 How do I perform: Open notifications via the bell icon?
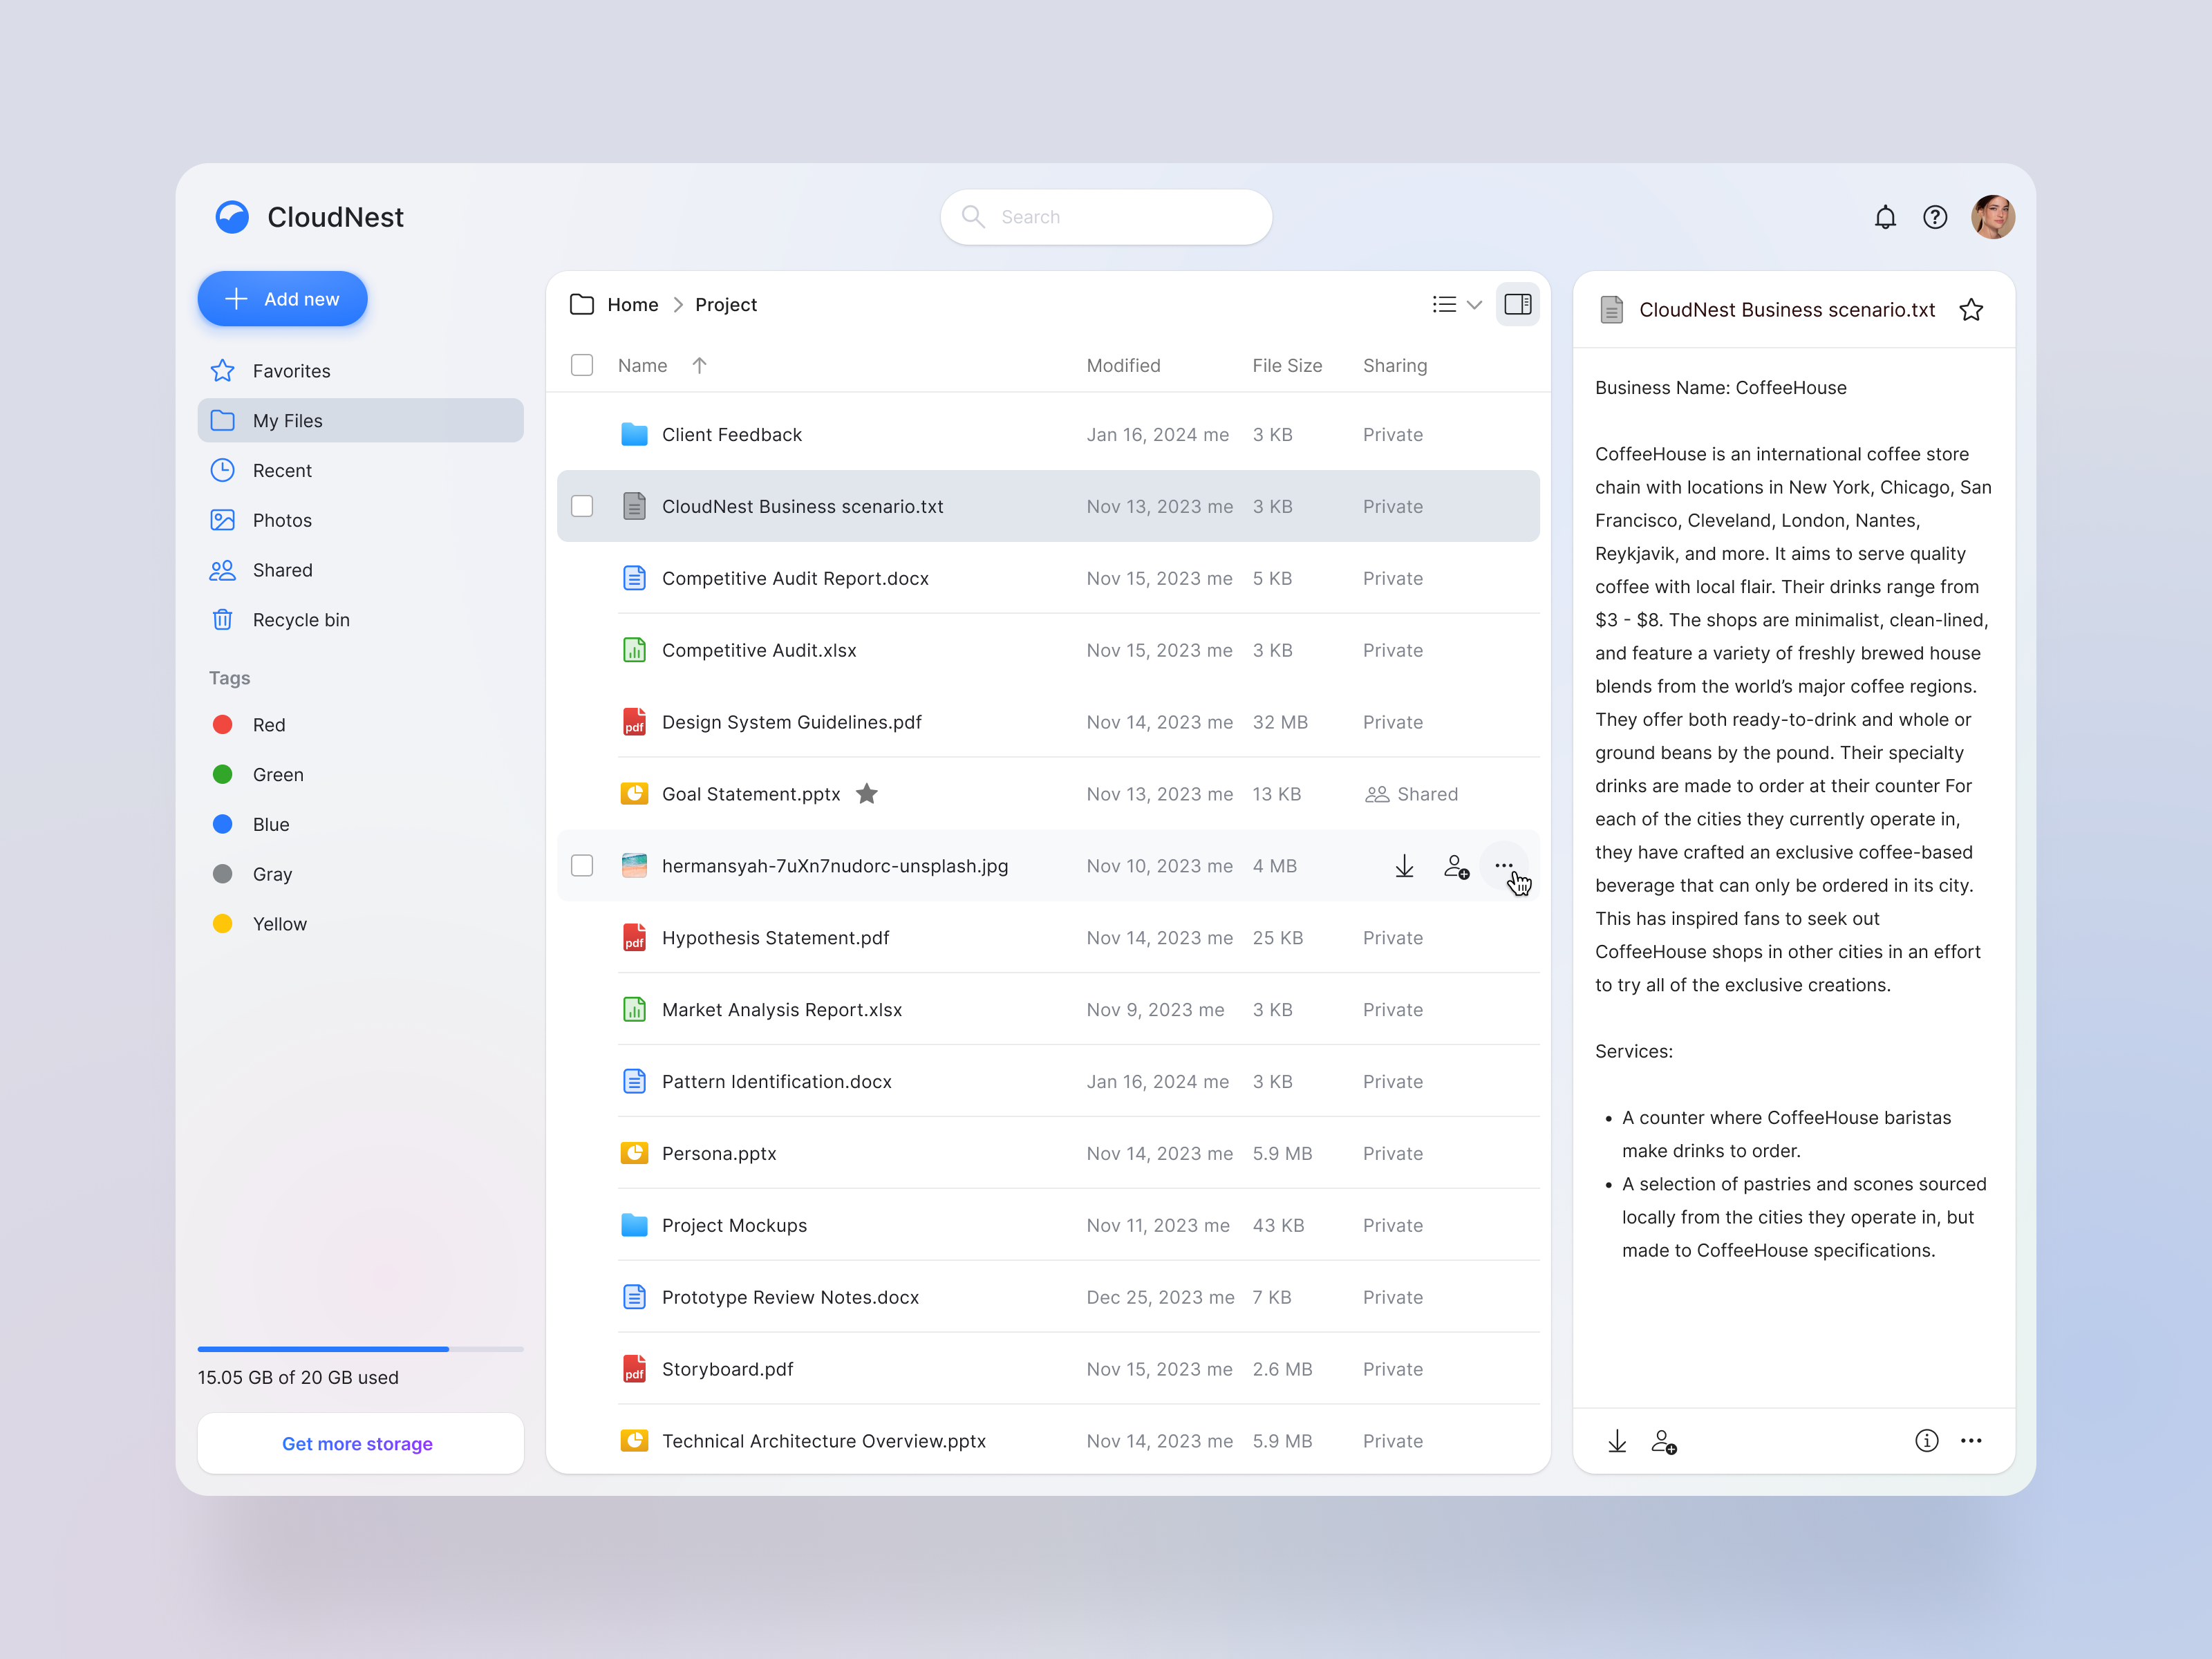click(1886, 217)
